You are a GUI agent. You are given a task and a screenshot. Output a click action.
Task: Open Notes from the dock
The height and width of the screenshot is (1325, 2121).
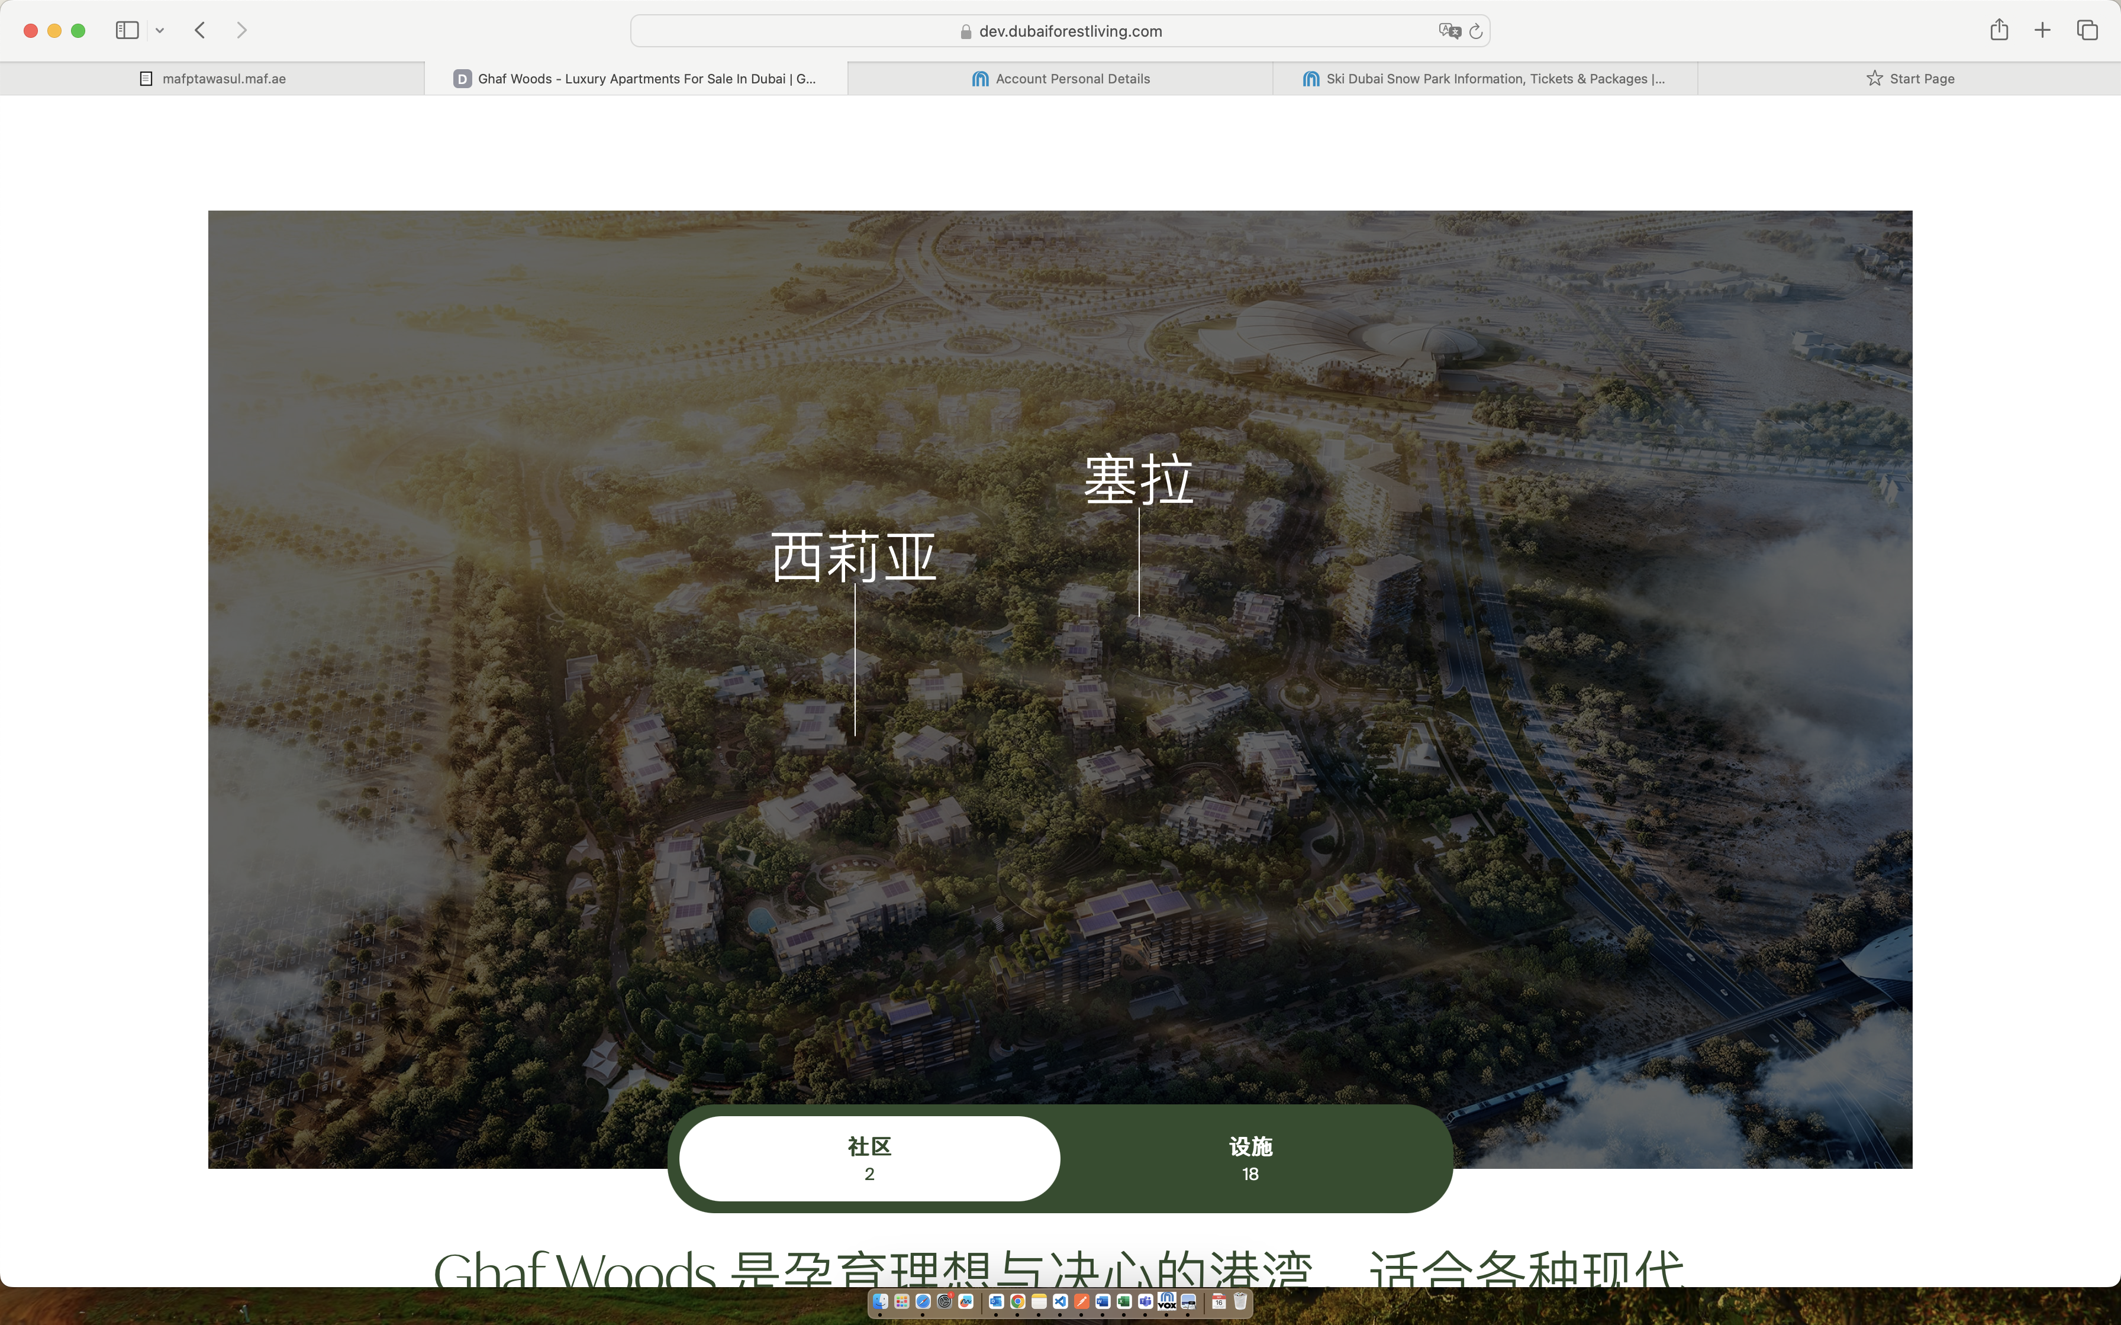(x=1039, y=1301)
